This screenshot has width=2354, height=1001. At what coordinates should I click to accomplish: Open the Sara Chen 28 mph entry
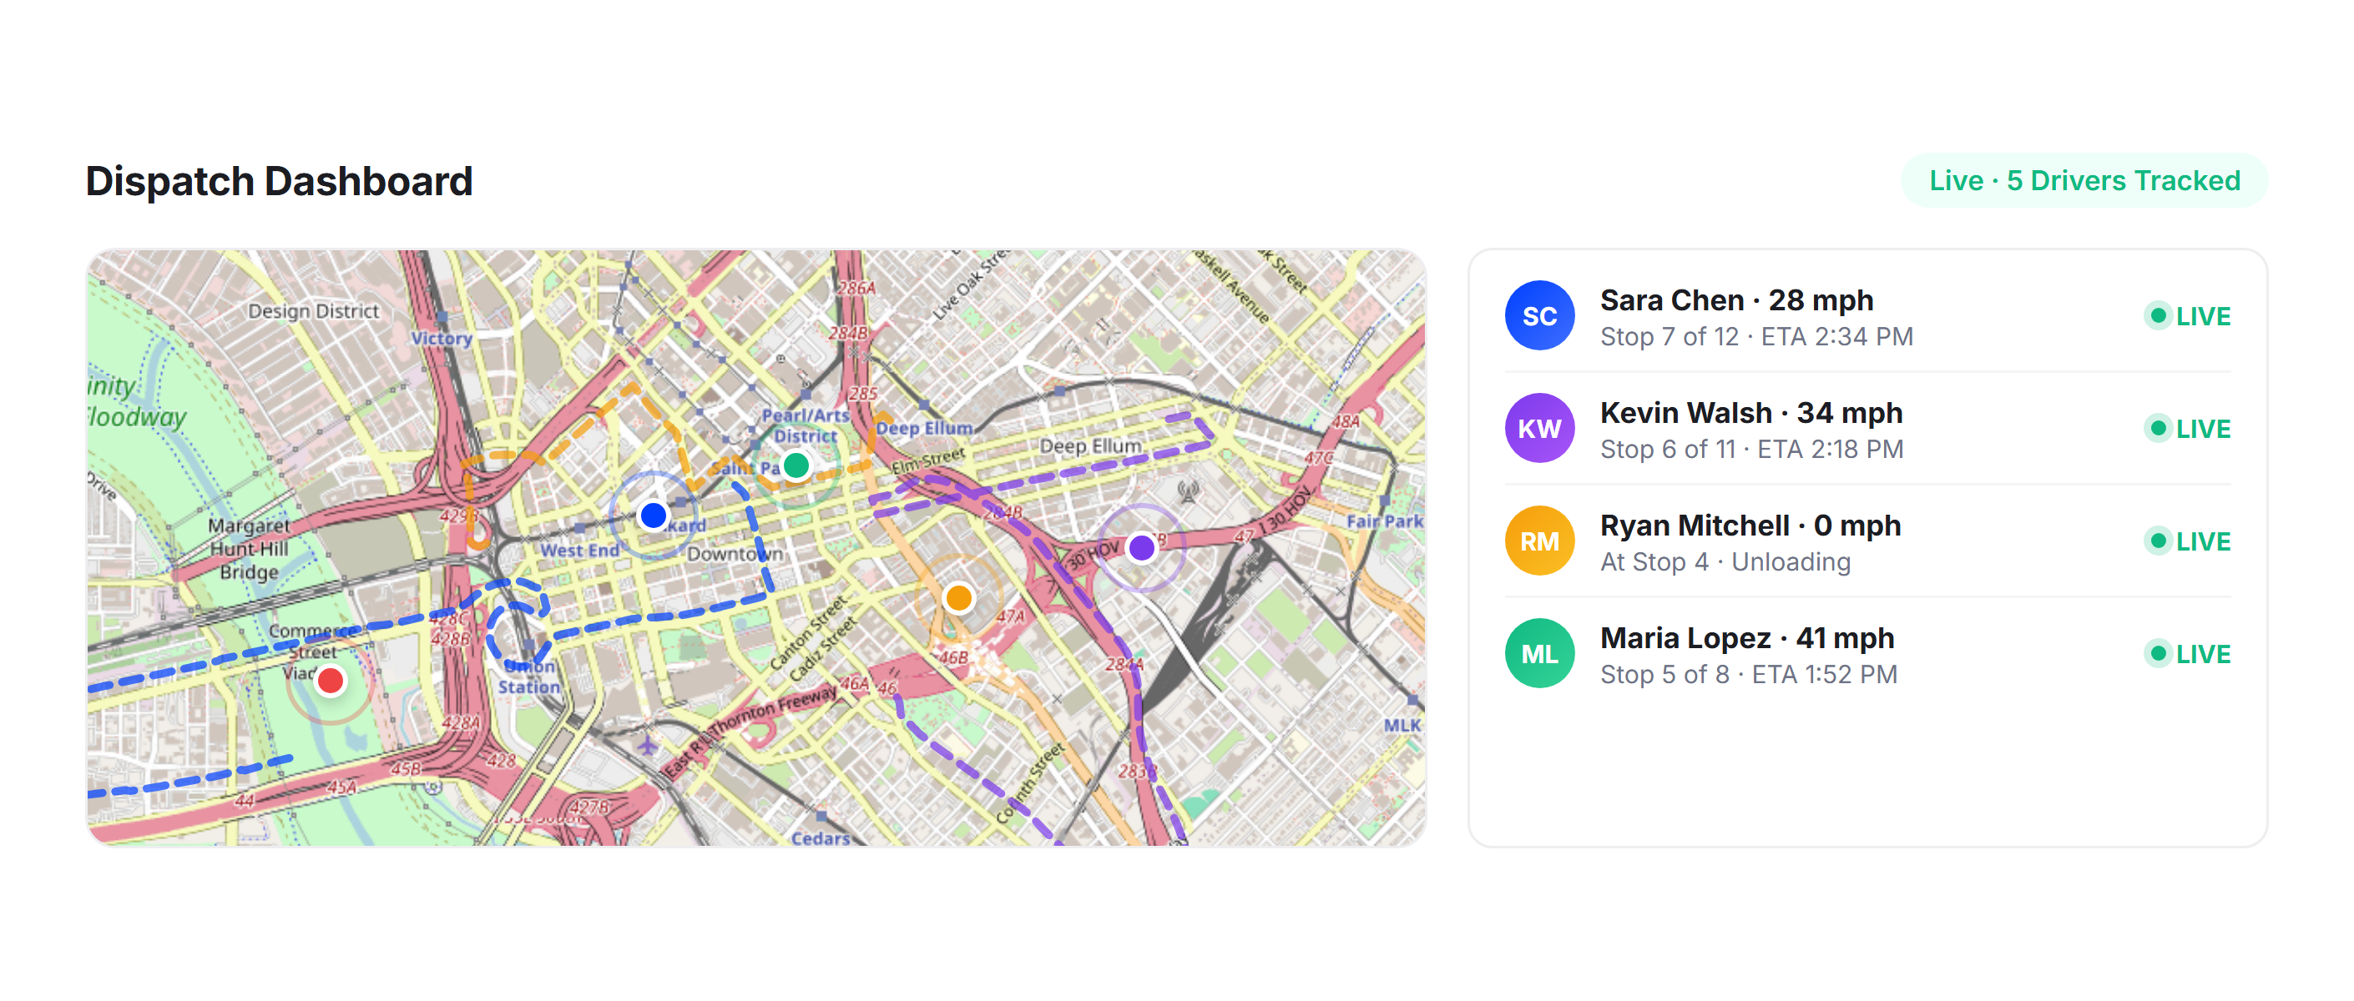(1868, 316)
